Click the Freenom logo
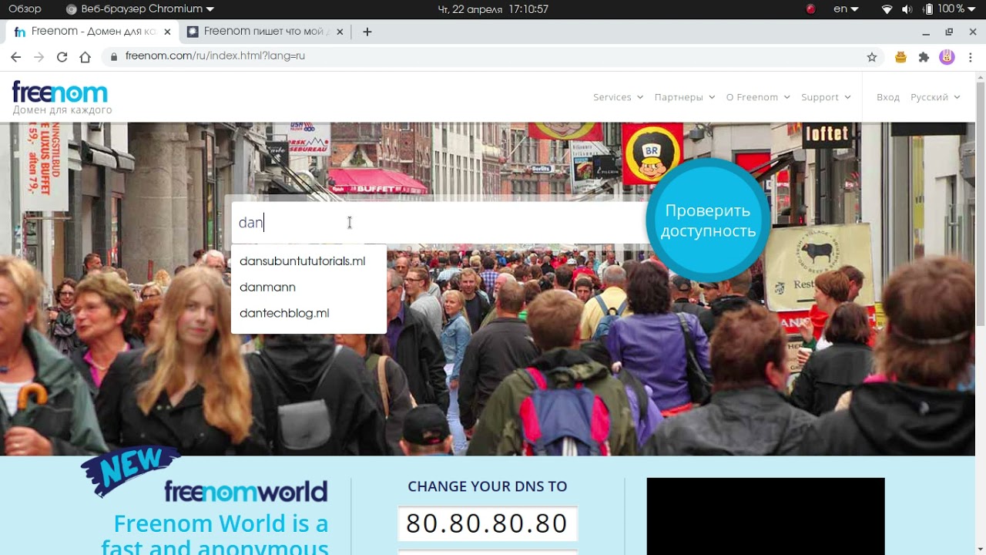 pos(60,92)
